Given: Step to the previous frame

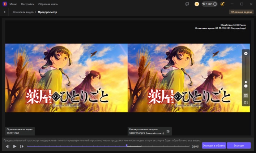Looking at the screenshot, I should tap(8, 146).
